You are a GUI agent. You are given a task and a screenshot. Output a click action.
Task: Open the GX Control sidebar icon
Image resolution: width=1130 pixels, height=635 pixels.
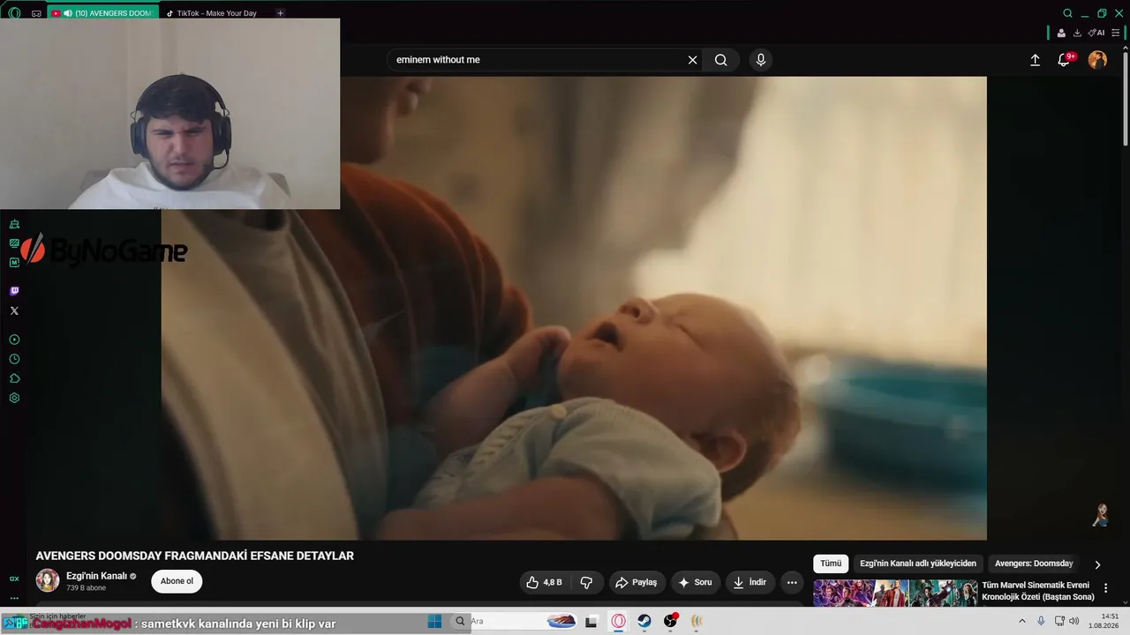coord(14,579)
